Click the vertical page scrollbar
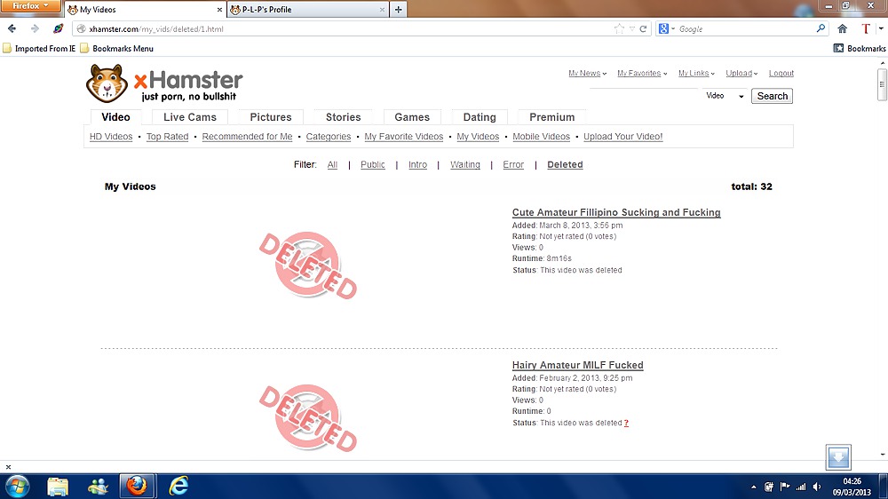888x499 pixels. click(882, 266)
